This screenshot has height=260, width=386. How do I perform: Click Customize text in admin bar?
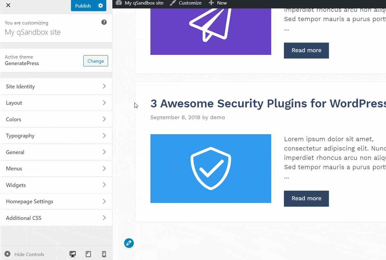pos(190,3)
